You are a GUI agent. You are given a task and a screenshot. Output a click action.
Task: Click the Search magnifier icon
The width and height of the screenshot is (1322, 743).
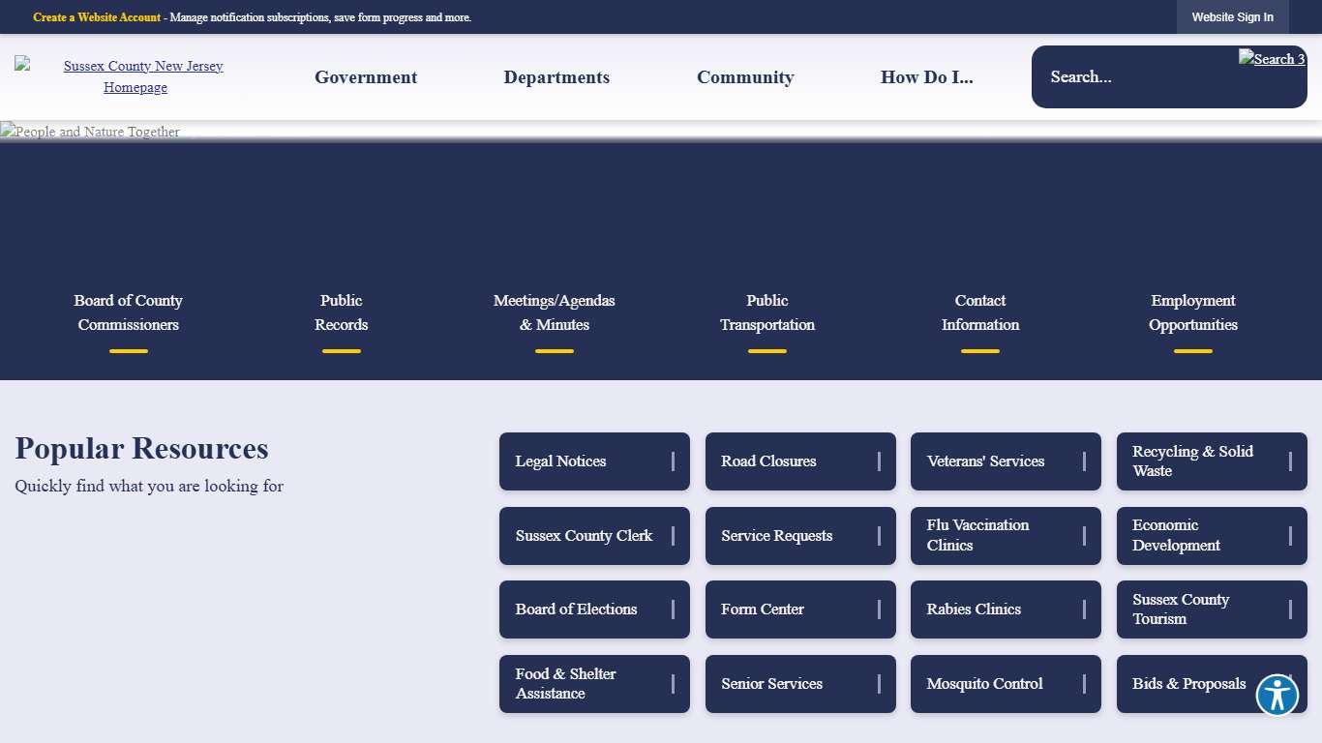tap(1272, 59)
